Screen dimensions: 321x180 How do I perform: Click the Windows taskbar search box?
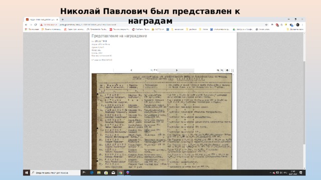pos(55,172)
